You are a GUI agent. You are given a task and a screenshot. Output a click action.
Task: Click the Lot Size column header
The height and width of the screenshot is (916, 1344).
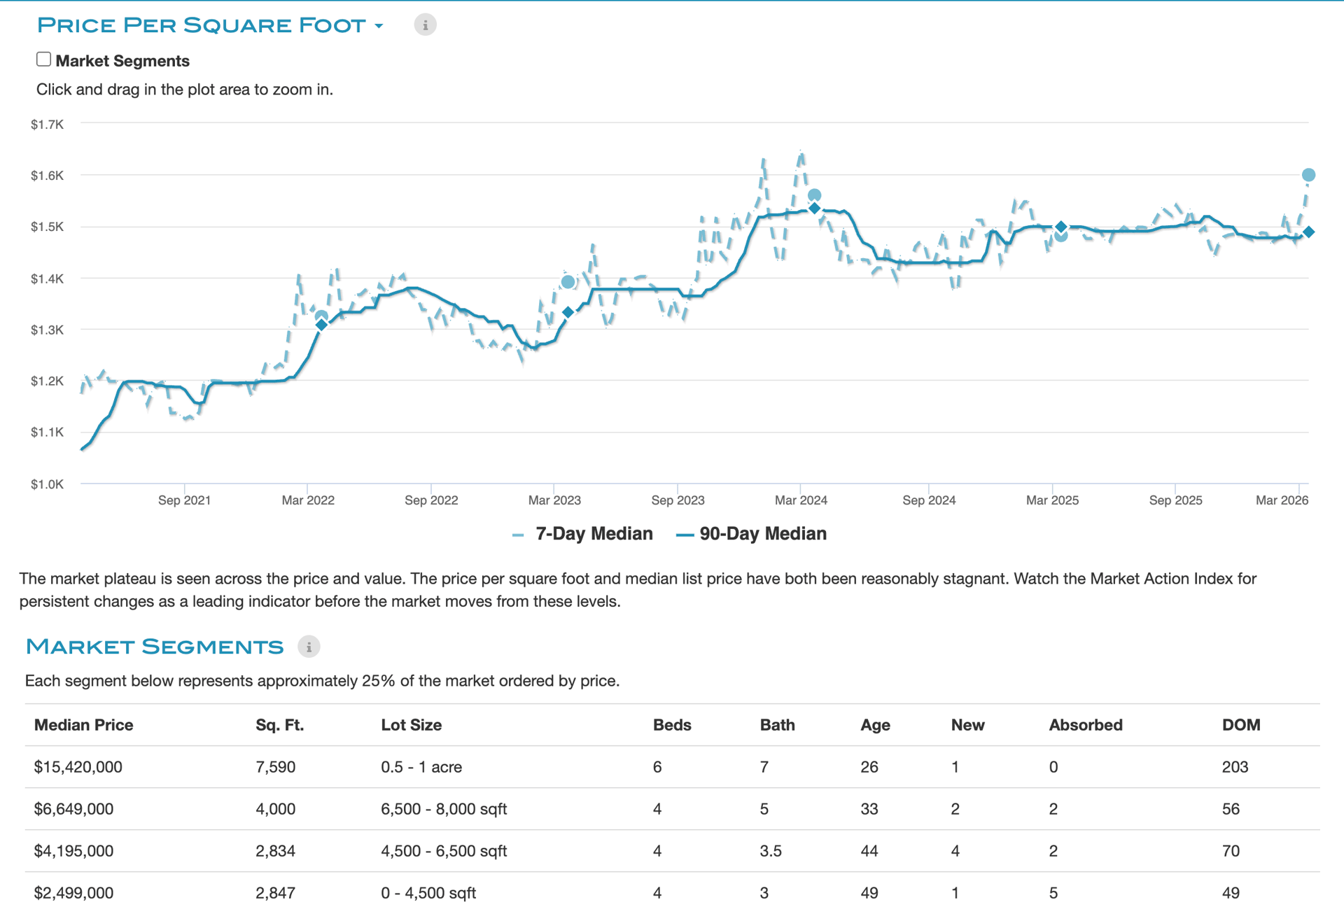click(411, 725)
